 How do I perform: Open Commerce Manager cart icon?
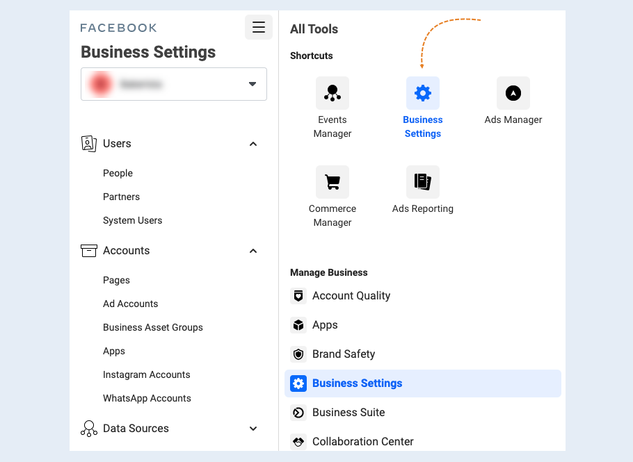(x=332, y=182)
